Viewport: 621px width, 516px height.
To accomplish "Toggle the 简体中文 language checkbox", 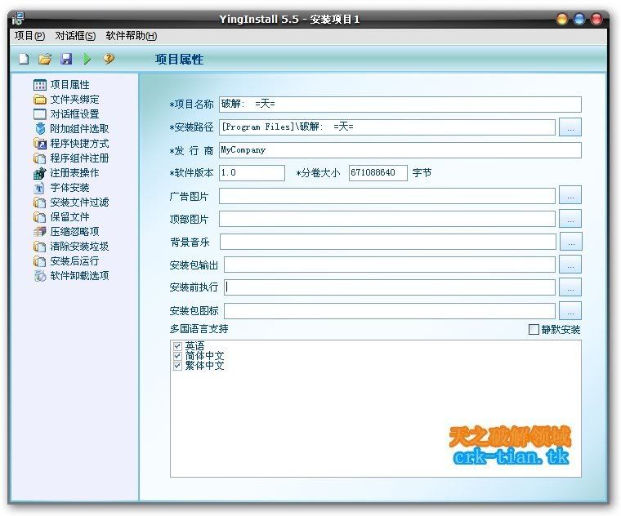I will 177,357.
